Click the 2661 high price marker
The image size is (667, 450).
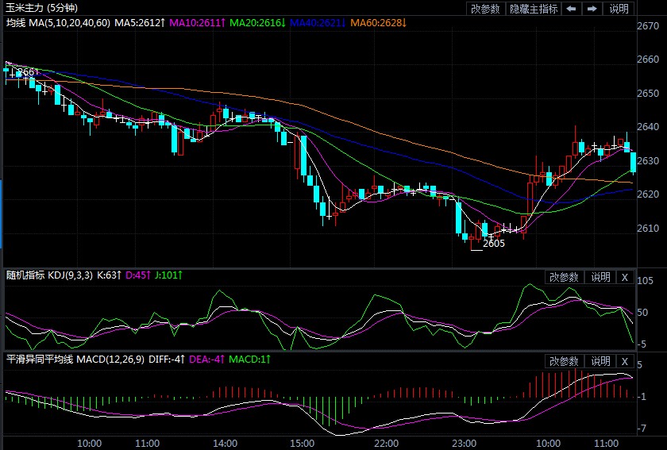point(28,72)
